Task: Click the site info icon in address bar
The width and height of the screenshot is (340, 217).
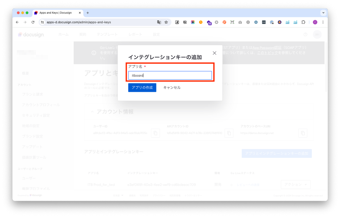Action: [x=42, y=22]
